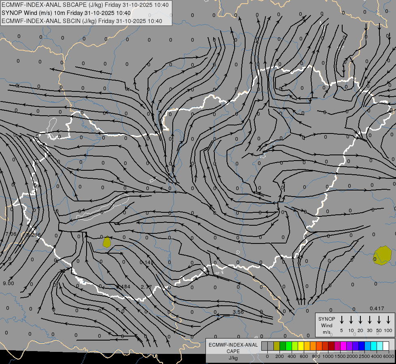Pick the bright cyan CAPE legend swatch
The image size is (396, 364).
tap(373, 346)
